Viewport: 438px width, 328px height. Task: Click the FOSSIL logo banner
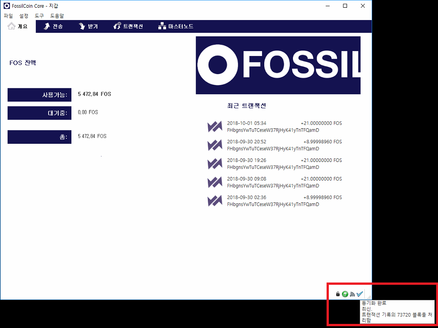point(278,65)
